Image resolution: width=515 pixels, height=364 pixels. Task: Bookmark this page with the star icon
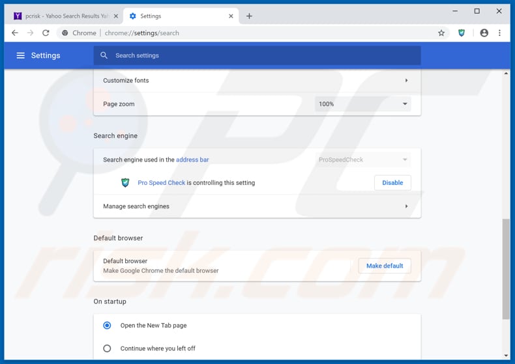441,33
